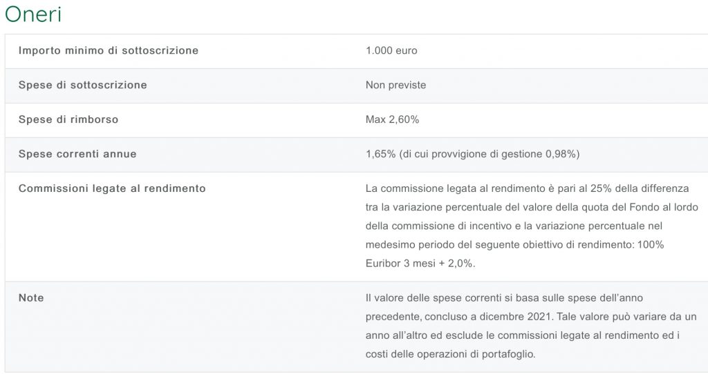Select the "Spese di rimborso" row label

coord(68,119)
